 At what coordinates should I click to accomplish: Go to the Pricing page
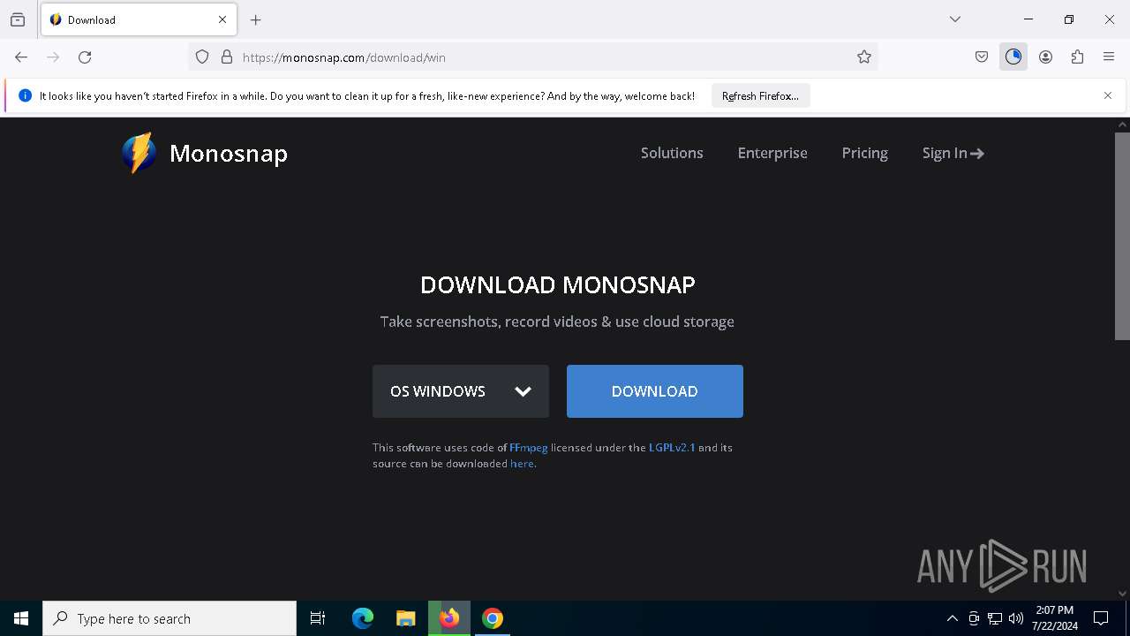[864, 153]
